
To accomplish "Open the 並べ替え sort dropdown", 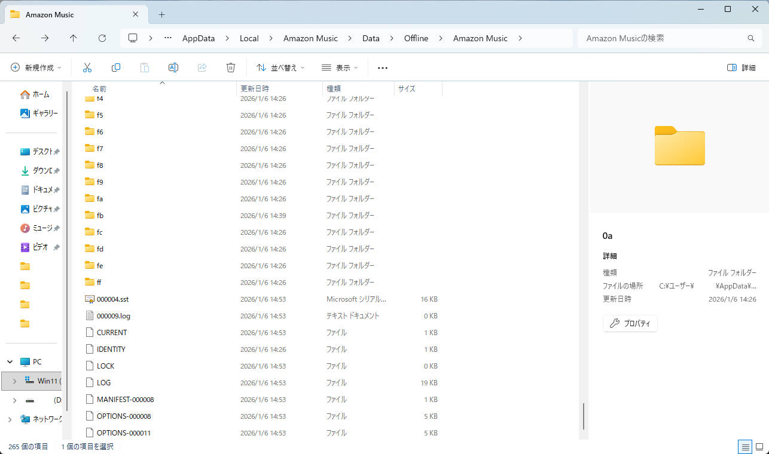I will (x=280, y=67).
